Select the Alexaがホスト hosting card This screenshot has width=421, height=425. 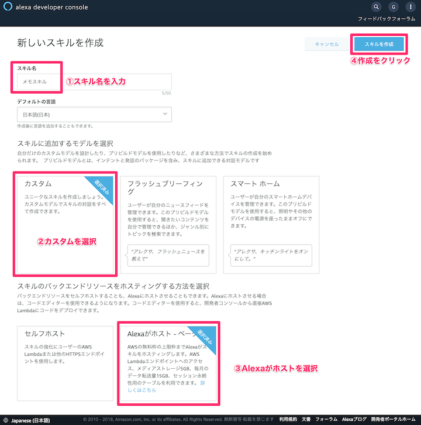[x=168, y=363]
